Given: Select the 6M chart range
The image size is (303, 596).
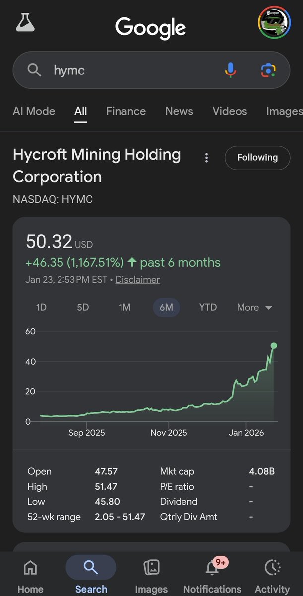Looking at the screenshot, I should [x=166, y=307].
